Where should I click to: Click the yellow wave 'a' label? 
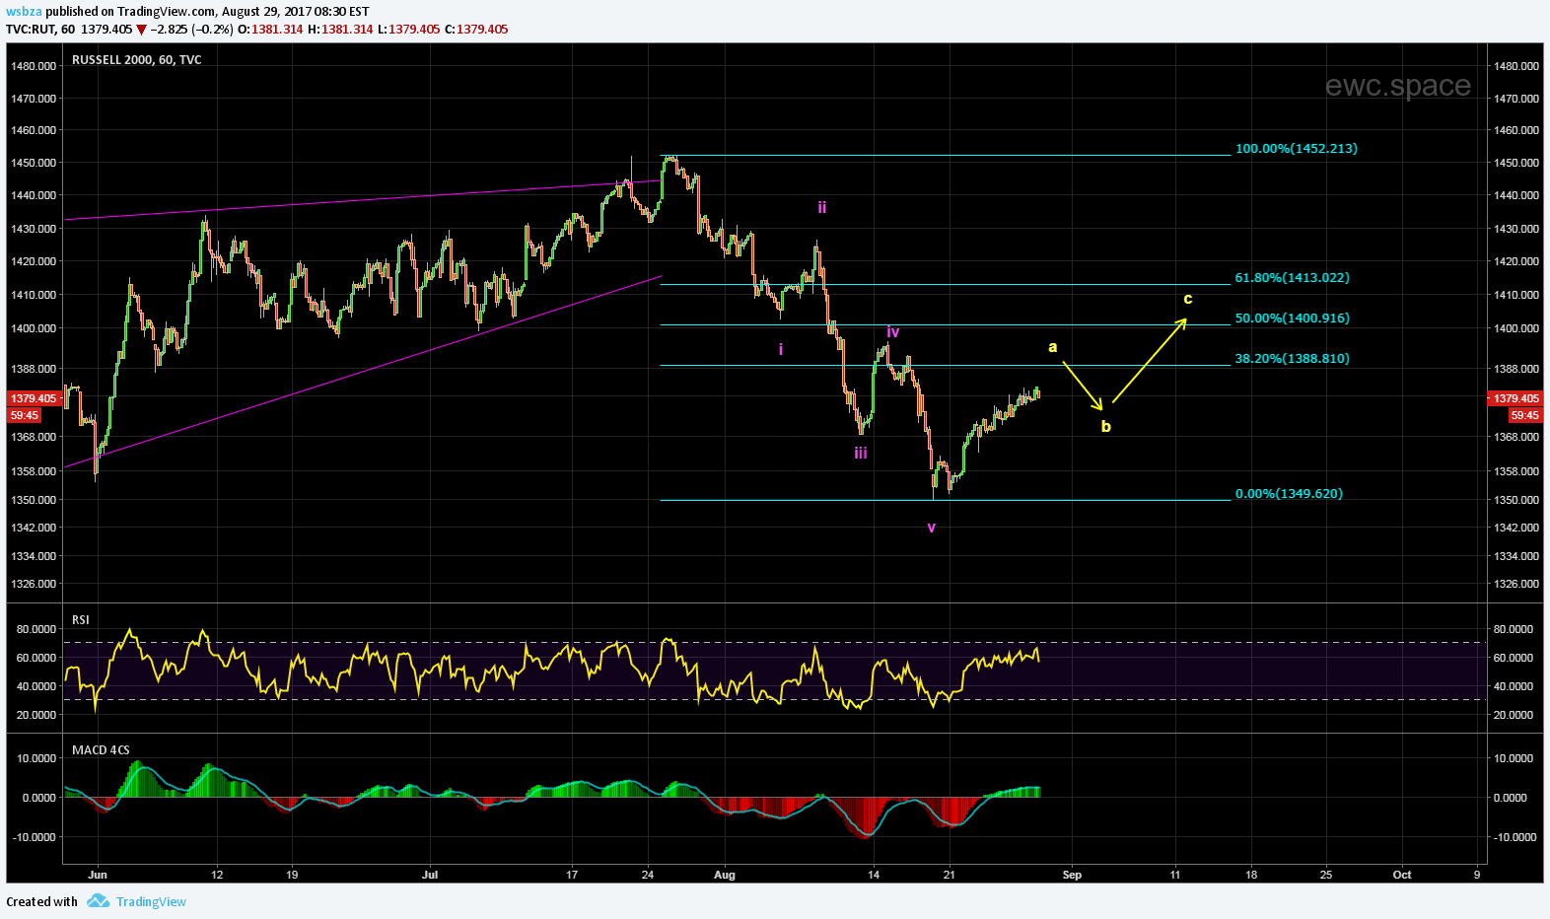(1052, 346)
